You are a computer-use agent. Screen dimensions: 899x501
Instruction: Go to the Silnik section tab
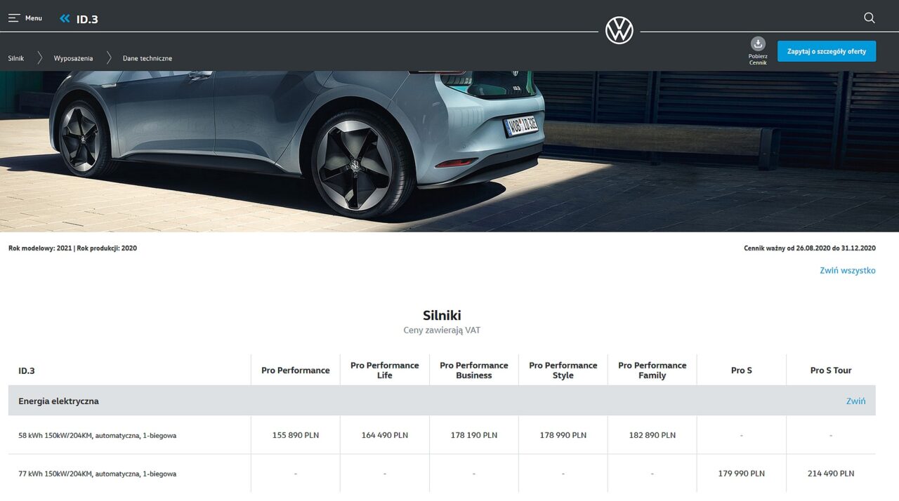(x=16, y=58)
